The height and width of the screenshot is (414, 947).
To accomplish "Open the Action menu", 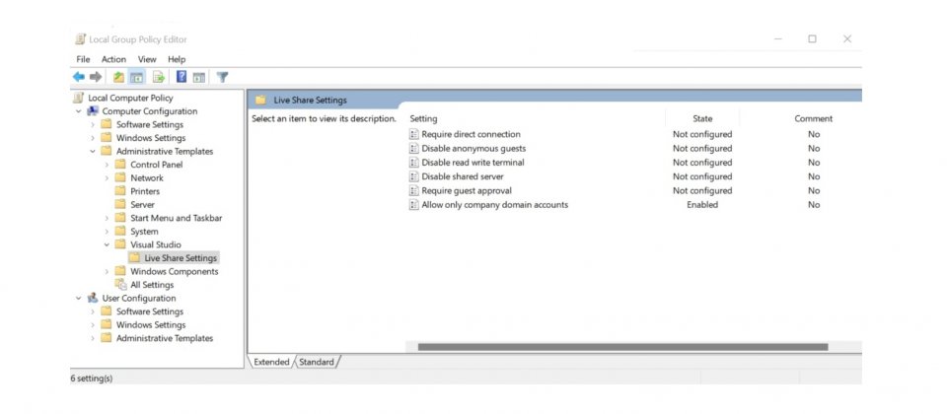I will (113, 59).
